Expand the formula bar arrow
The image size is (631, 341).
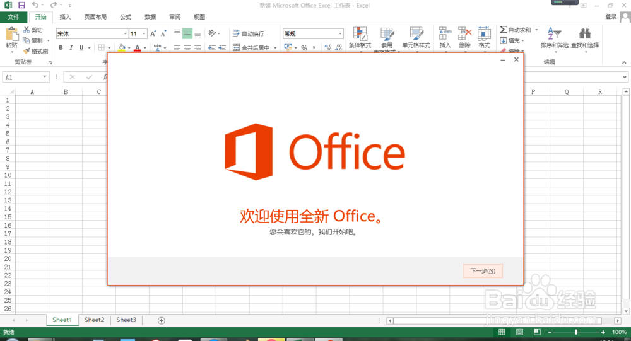click(625, 77)
